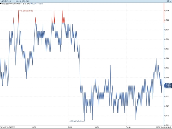This screenshot has height=129, width=172.
Task: Click the 0.7574 y-axis label
Action: coord(167,39)
